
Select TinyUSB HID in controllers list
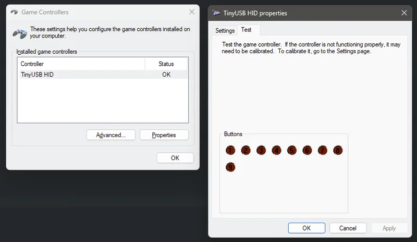tap(37, 75)
